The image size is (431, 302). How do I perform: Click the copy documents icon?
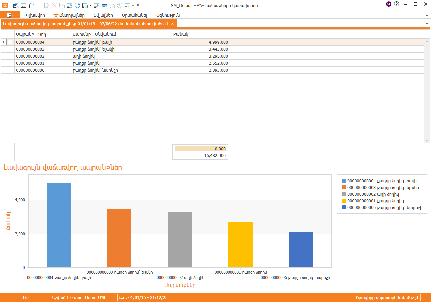point(62,5)
